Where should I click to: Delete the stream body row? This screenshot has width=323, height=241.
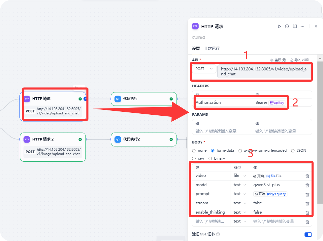pyautogui.click(x=307, y=203)
